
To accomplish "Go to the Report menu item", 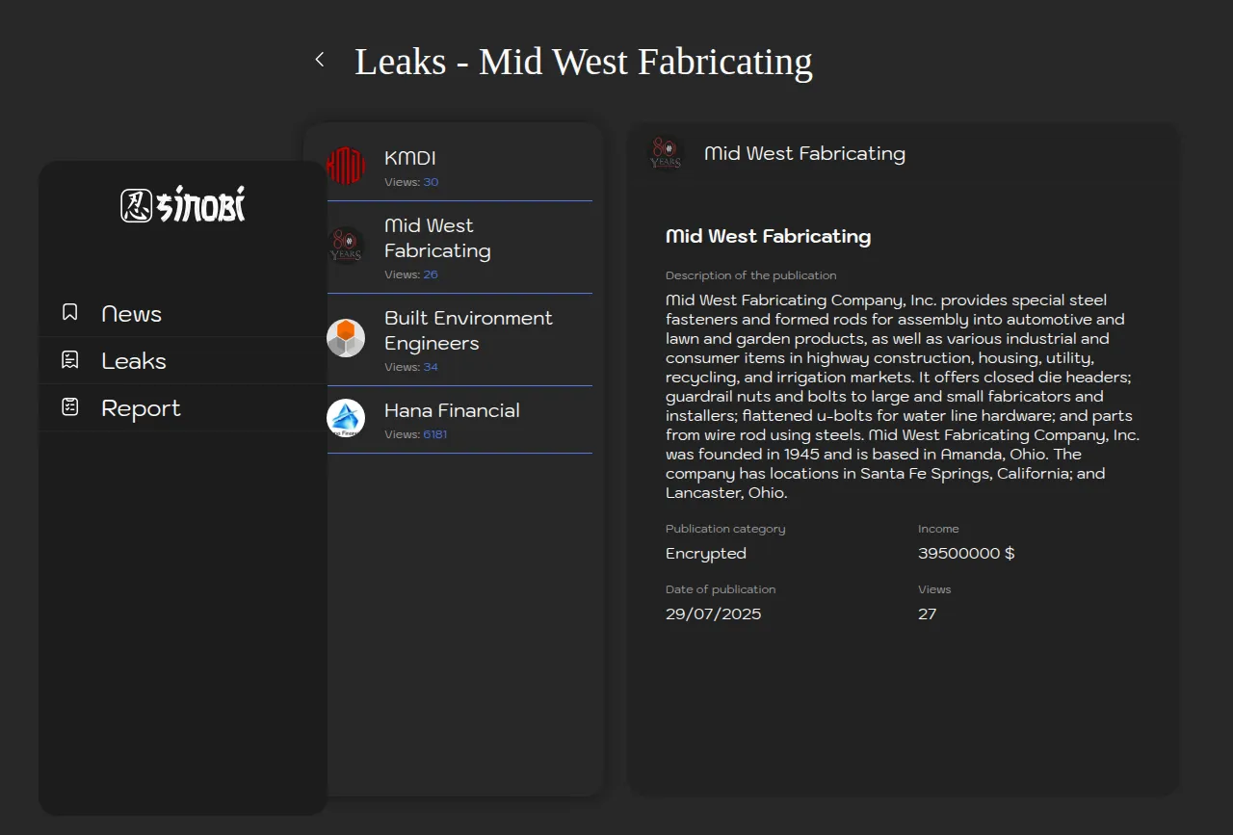I will (141, 408).
